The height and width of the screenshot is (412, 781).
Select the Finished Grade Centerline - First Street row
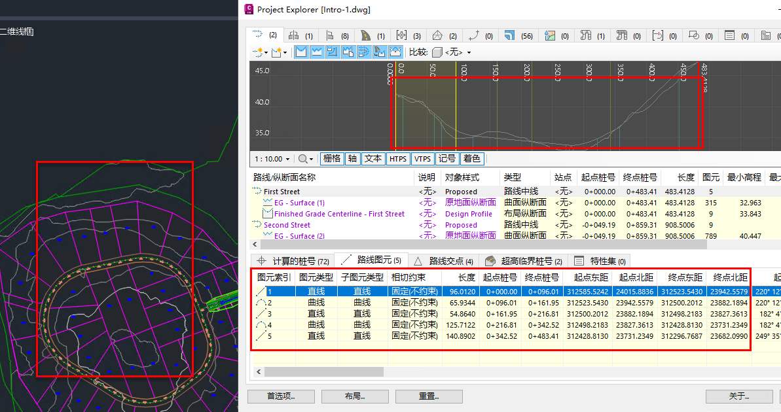coord(338,214)
